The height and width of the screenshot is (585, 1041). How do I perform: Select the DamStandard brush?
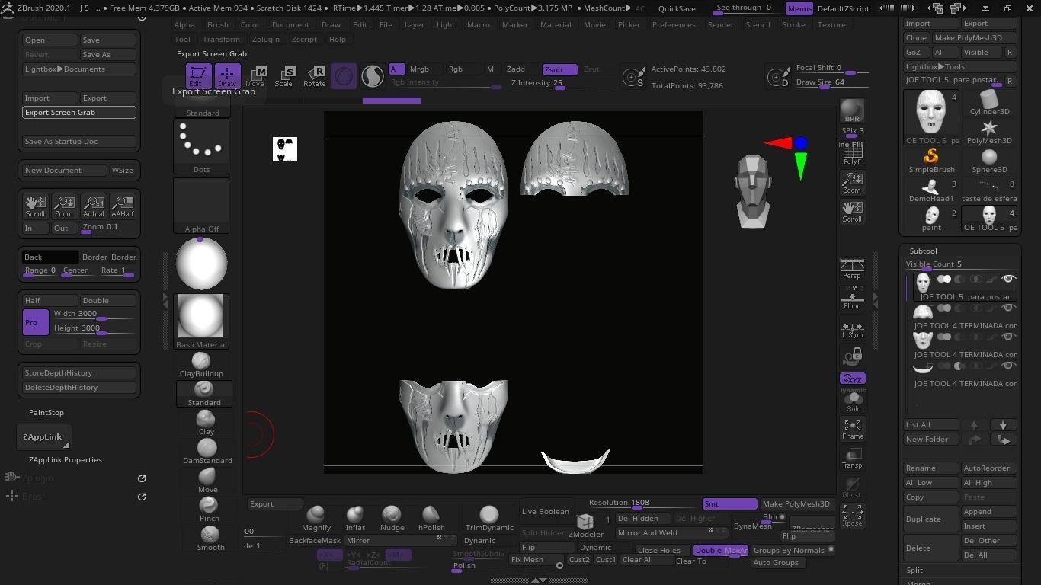(207, 451)
